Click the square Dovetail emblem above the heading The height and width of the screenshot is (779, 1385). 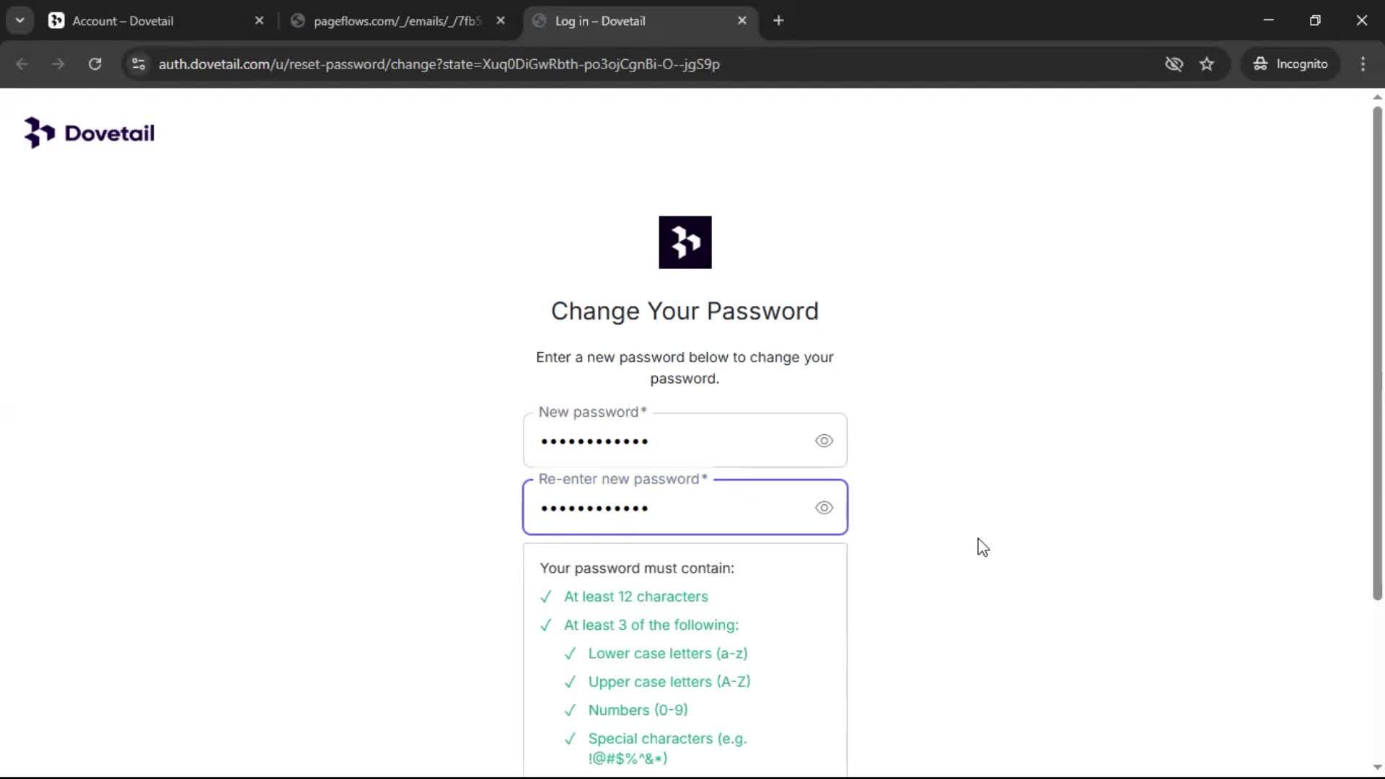point(685,242)
